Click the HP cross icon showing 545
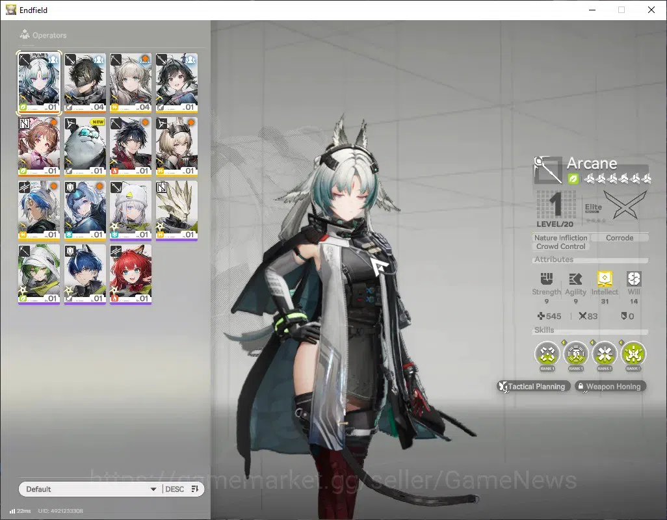 tap(541, 316)
